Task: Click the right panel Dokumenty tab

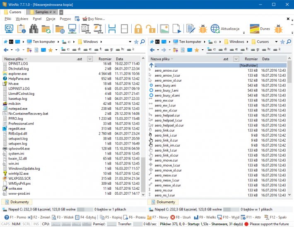Action: point(163,202)
